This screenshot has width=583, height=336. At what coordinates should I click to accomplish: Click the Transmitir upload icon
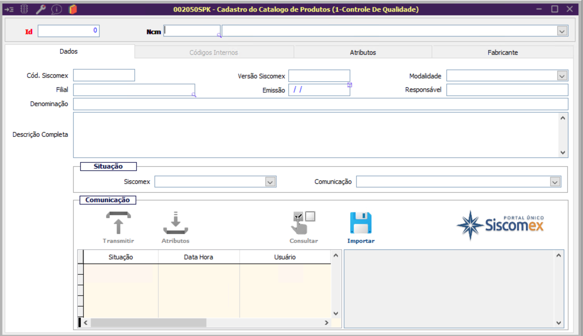(x=118, y=223)
